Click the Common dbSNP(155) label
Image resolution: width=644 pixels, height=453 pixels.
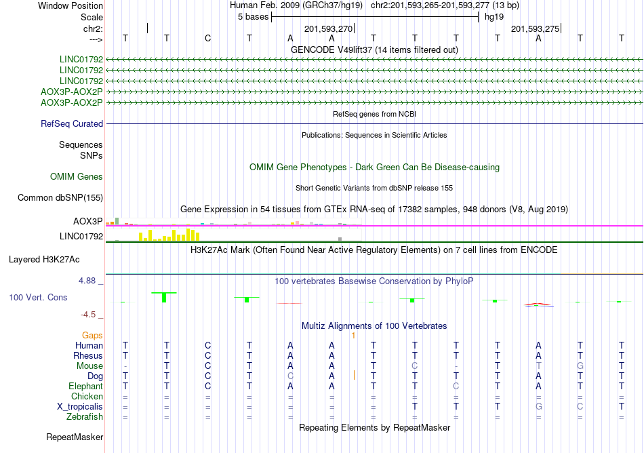(60, 197)
